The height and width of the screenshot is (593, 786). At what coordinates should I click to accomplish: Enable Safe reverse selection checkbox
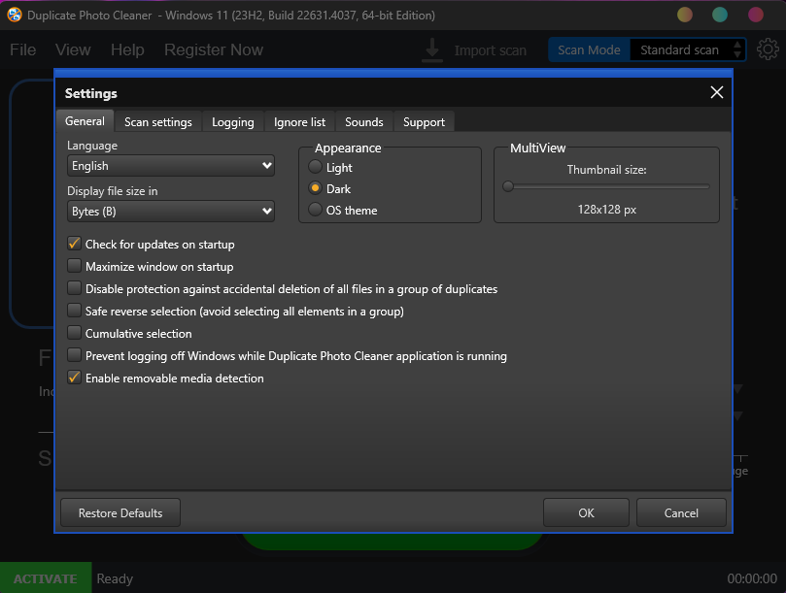pos(74,311)
